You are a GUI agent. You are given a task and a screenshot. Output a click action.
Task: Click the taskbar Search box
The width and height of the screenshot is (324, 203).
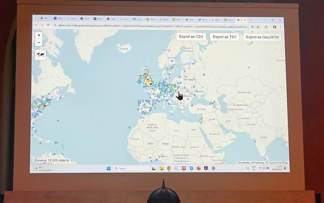click(132, 168)
